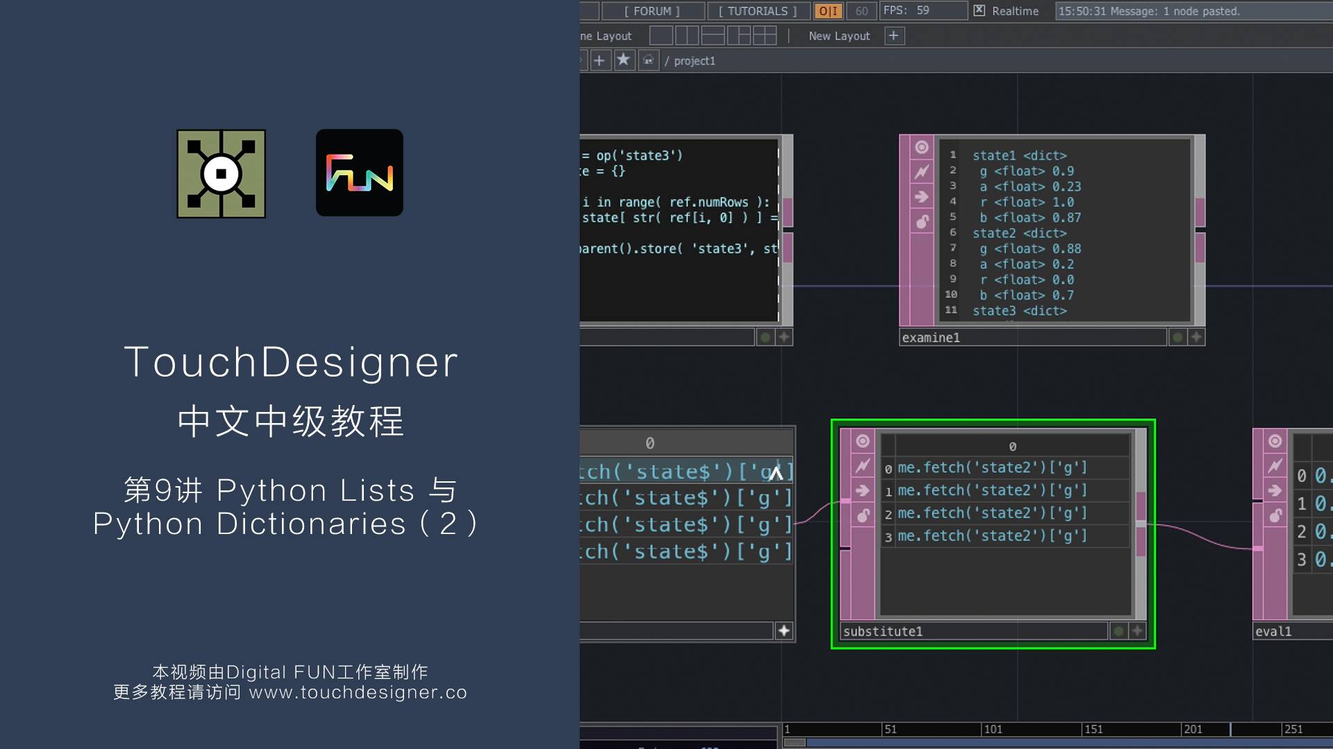Click the New Layout label
Viewport: 1333px width, 749px height.
click(x=839, y=36)
